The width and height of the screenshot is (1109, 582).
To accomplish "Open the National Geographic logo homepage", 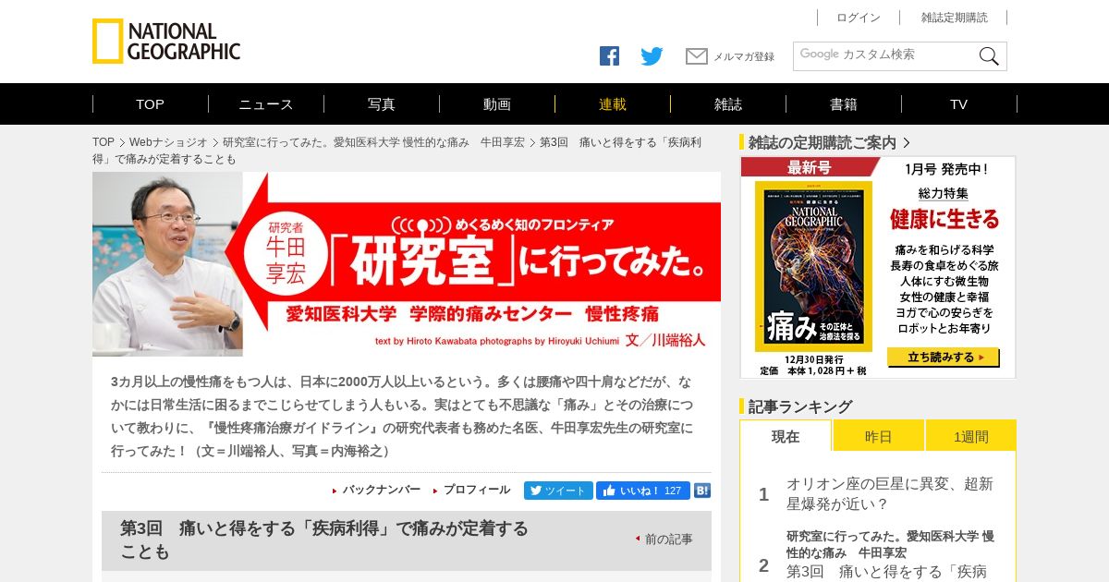I will (x=166, y=42).
